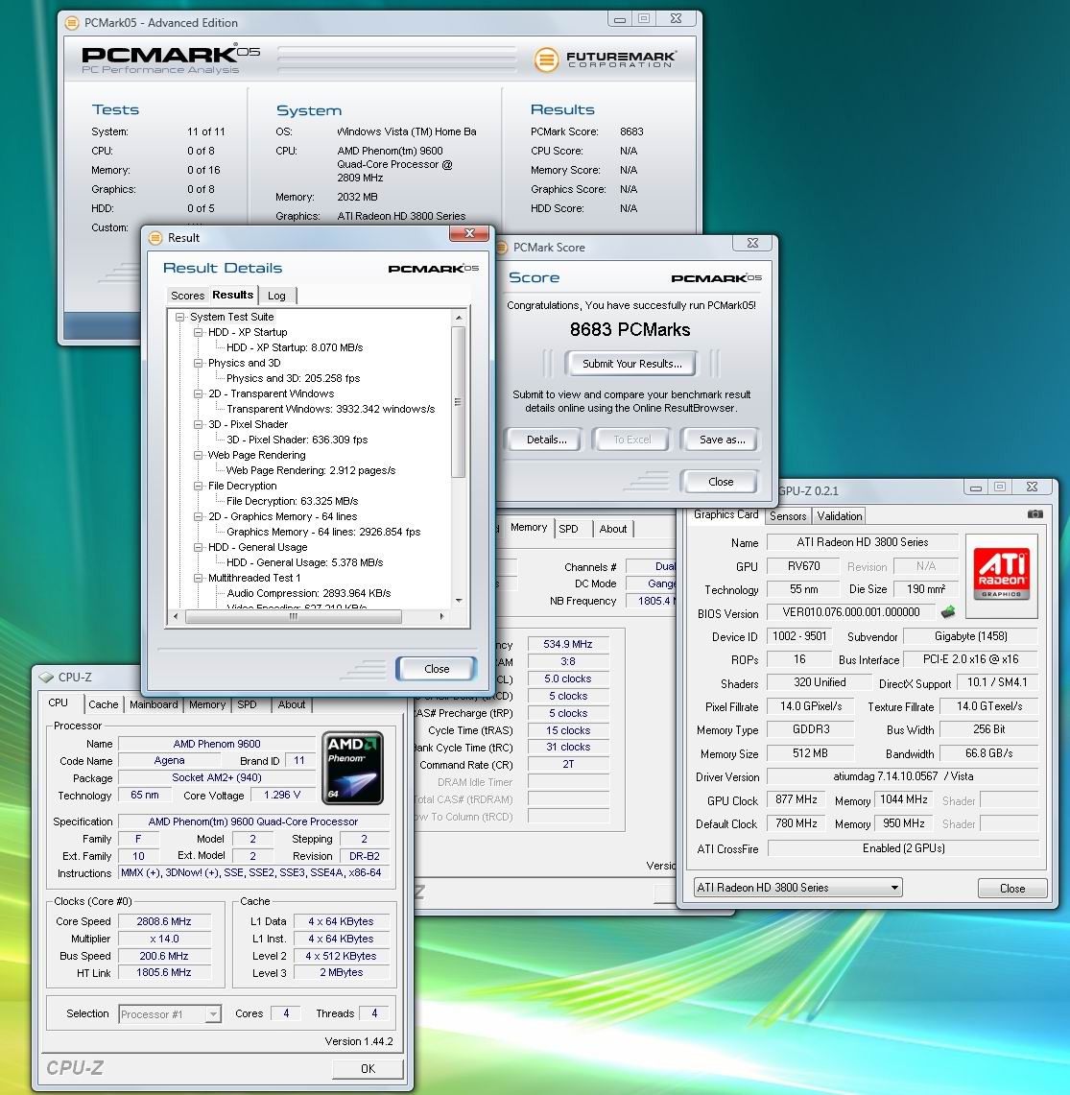
Task: Click the Futuremark logo in PCMark05 window
Action: pos(605,60)
